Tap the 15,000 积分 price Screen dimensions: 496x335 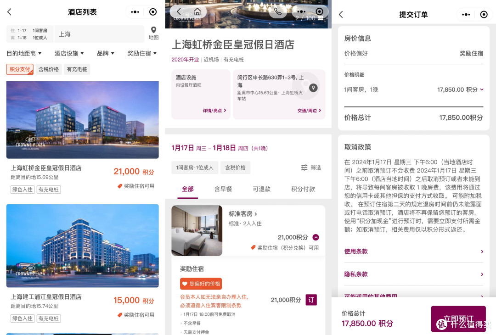(134, 300)
